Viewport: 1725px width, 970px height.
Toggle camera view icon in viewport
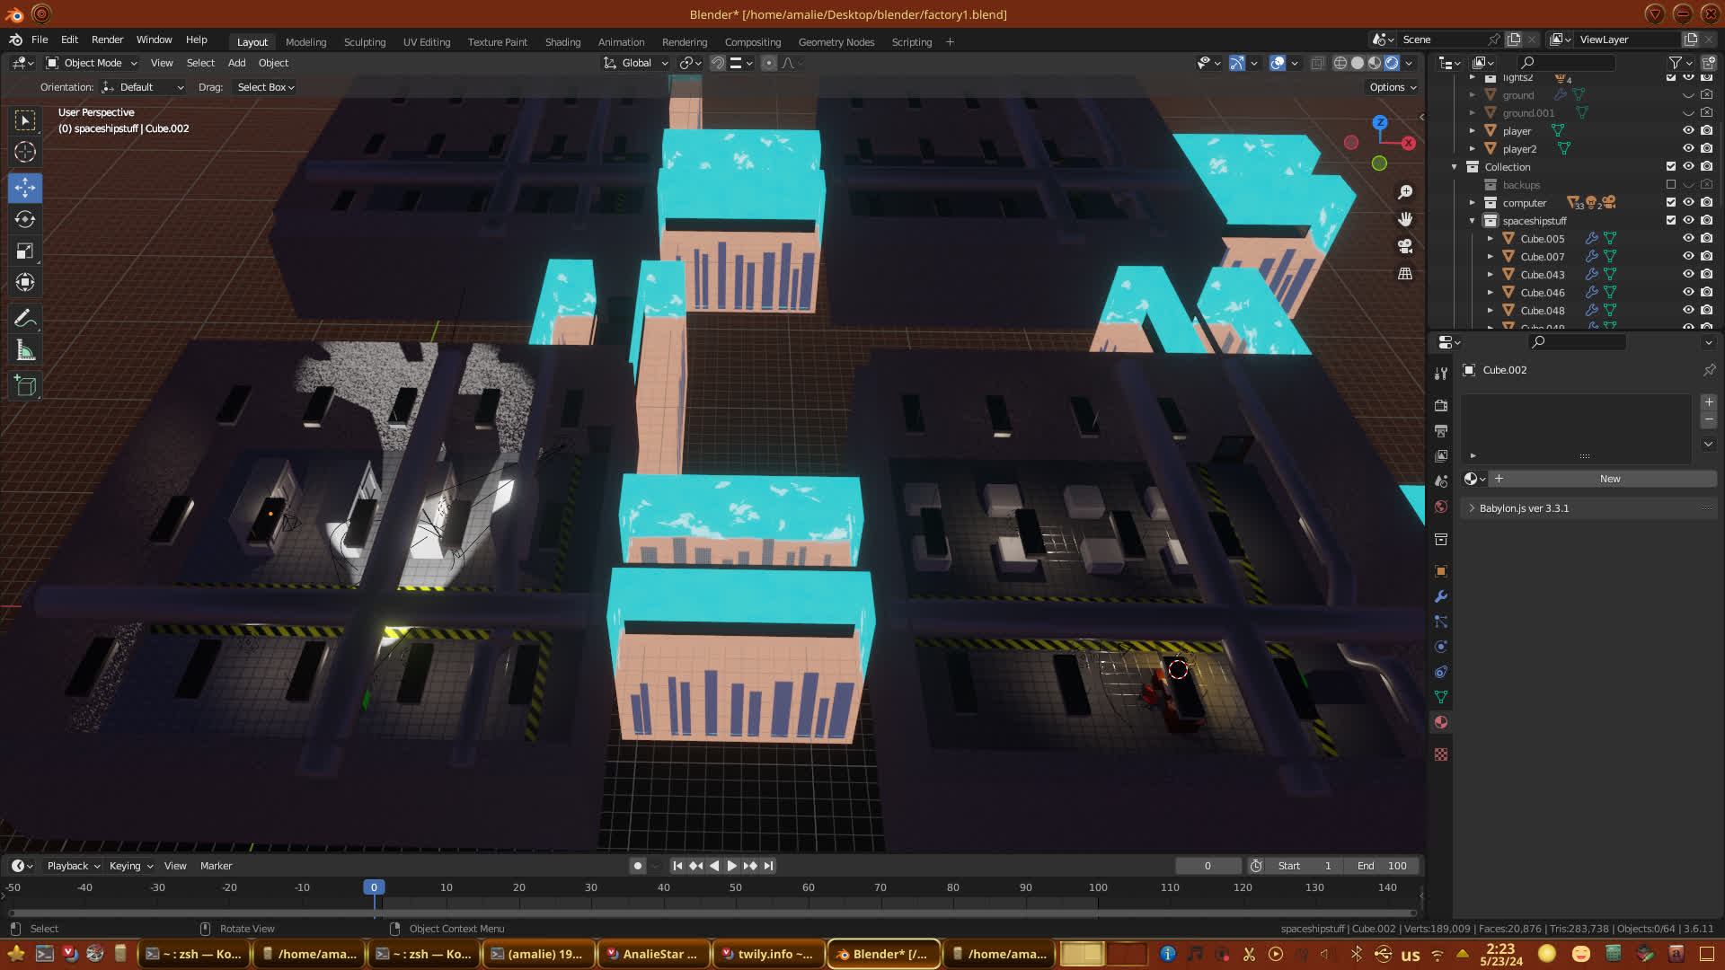tap(1405, 246)
